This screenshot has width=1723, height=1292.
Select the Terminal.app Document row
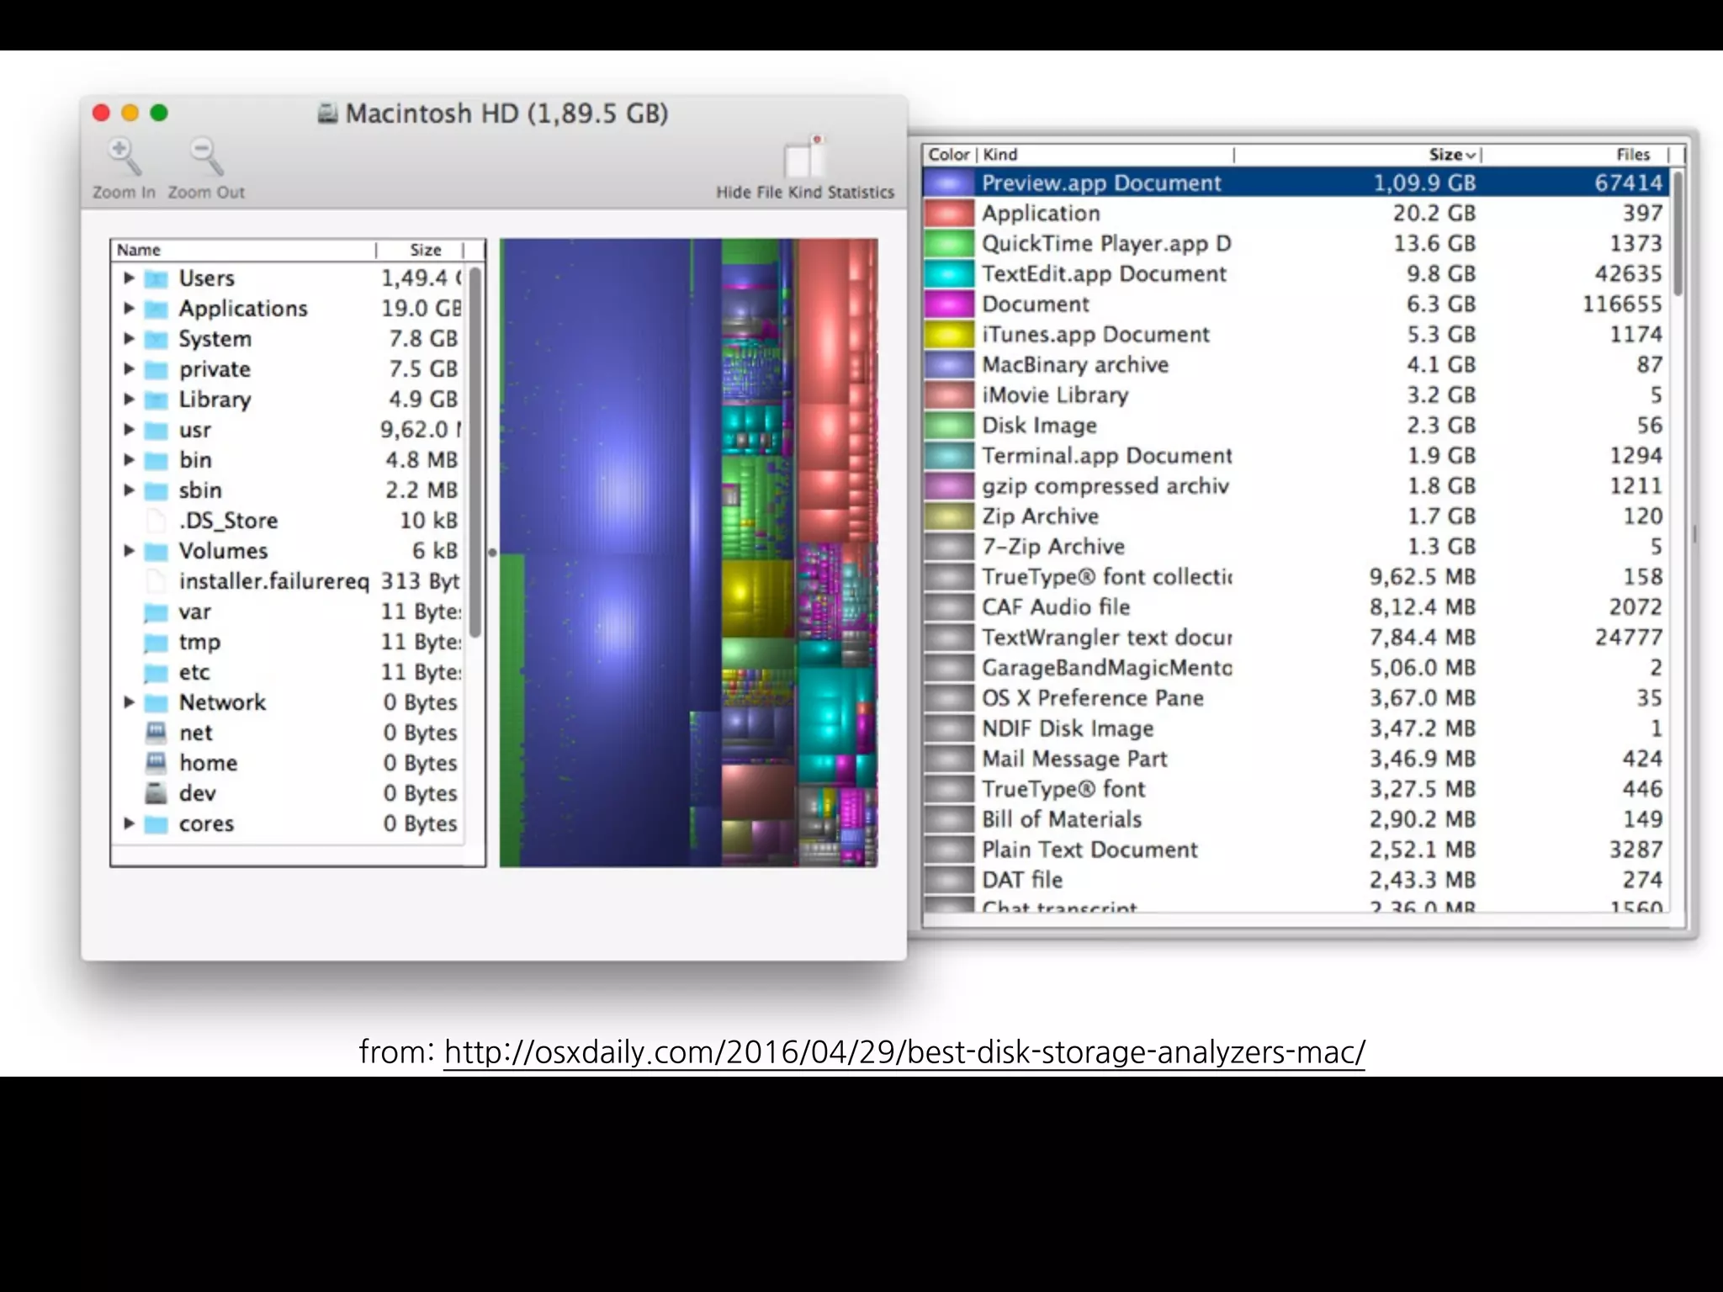[1296, 455]
